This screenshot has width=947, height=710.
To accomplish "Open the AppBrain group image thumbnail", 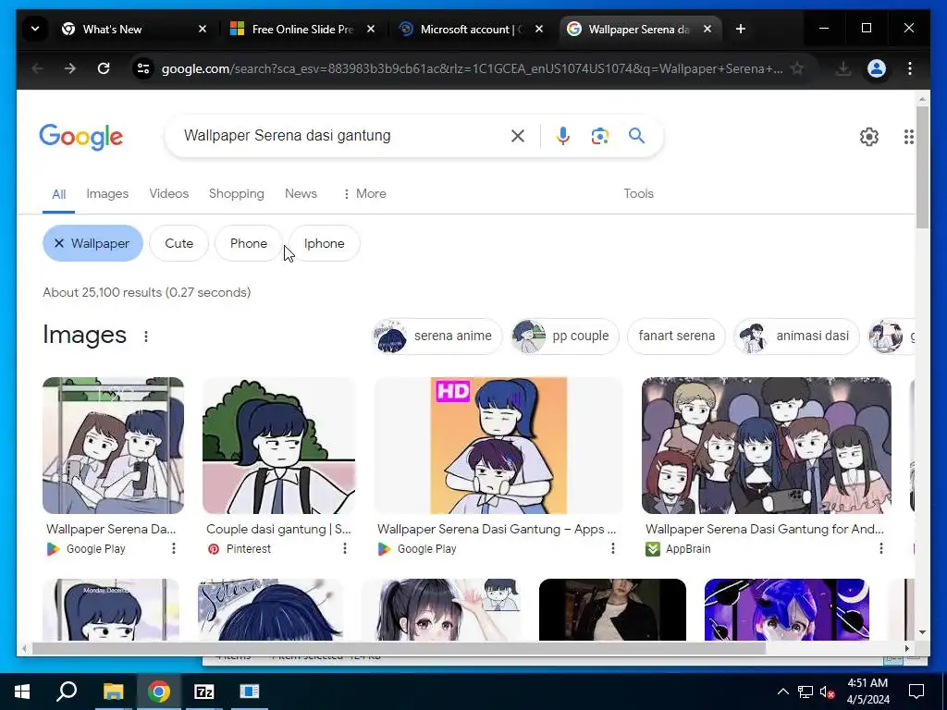I will pos(767,446).
